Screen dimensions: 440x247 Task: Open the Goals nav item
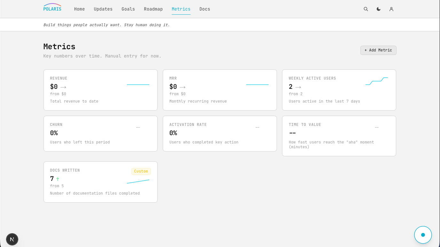(x=128, y=9)
